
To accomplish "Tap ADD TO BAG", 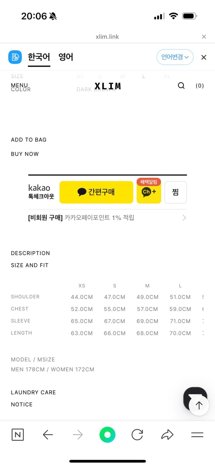I will pos(29,140).
